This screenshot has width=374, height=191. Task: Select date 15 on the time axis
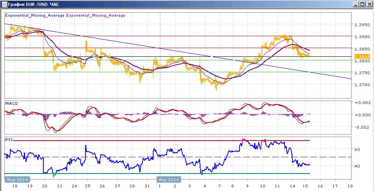coord(306,186)
